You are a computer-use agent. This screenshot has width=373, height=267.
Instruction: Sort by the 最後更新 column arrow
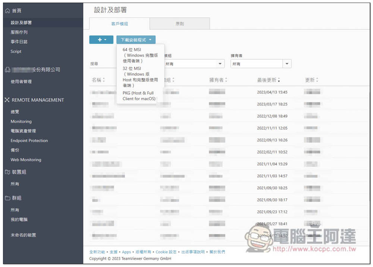(279, 80)
